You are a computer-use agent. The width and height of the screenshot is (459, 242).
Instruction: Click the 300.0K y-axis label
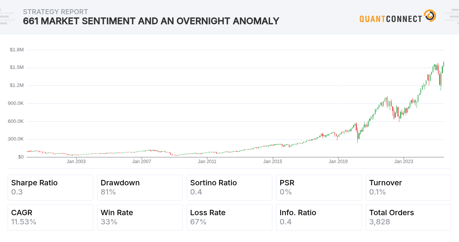[x=16, y=139]
